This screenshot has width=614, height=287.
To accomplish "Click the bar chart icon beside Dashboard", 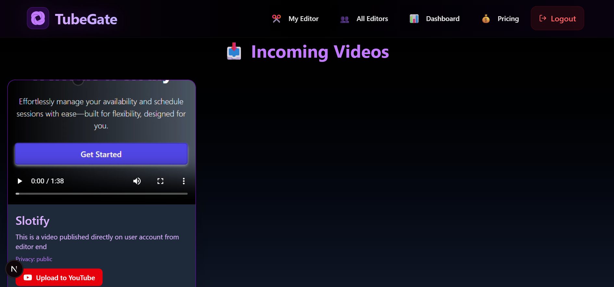I will coord(414,19).
